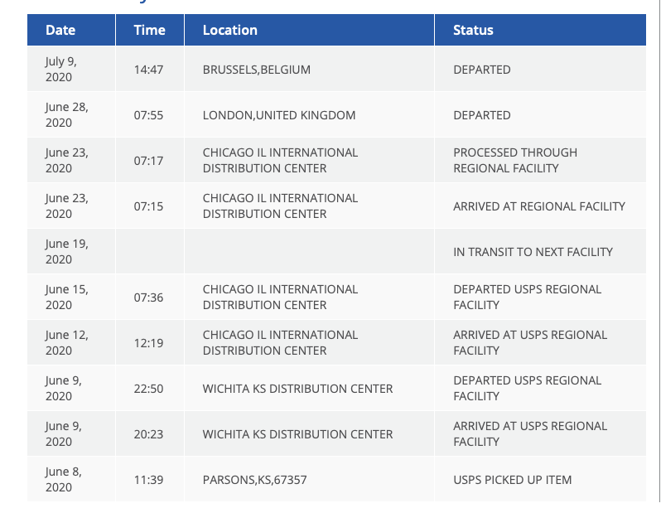
Task: Select the IN TRANSIT TO NEXT FACILITY status
Action: (533, 252)
